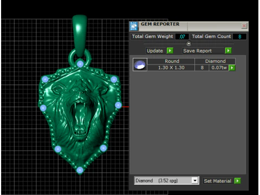Click the Total Gem Count value 8
Screen dimensions: 260x195
tap(239, 37)
